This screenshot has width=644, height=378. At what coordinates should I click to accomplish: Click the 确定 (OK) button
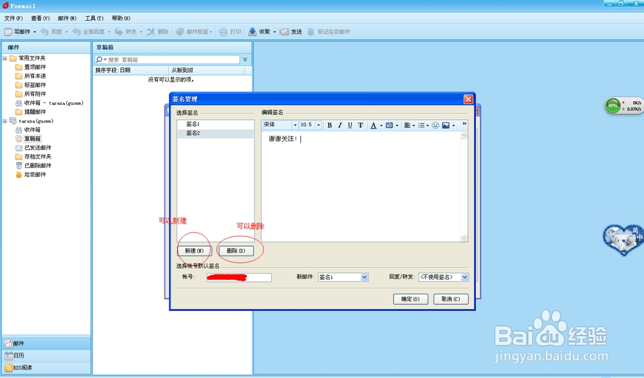pos(410,299)
